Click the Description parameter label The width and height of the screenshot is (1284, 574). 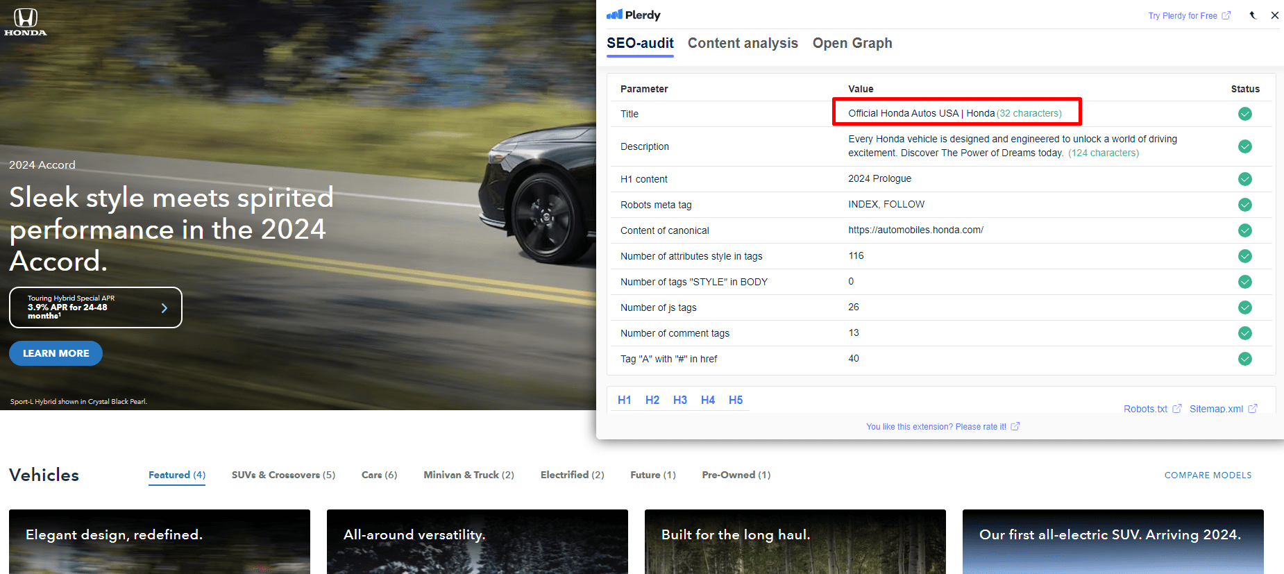[x=645, y=146]
